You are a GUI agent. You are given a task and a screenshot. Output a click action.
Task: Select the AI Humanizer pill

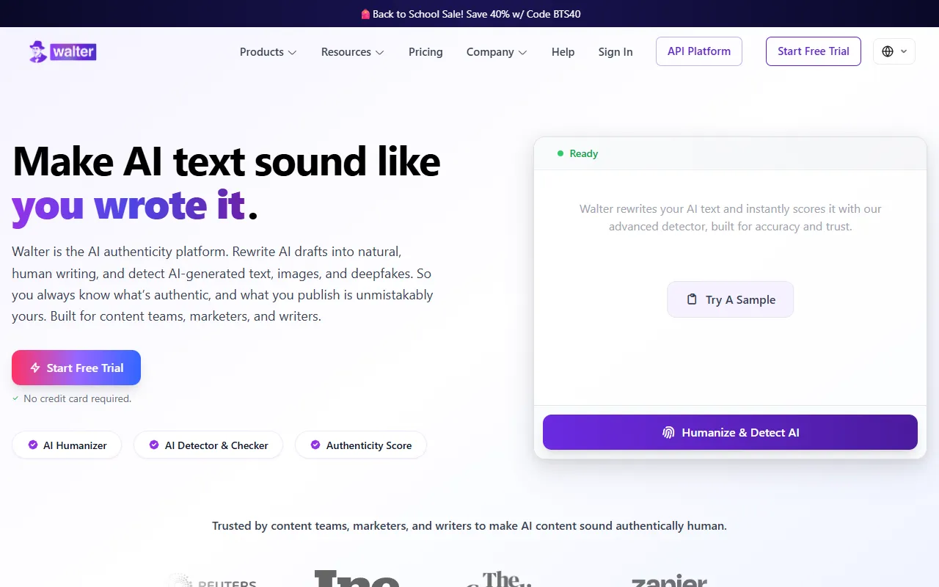pyautogui.click(x=67, y=445)
